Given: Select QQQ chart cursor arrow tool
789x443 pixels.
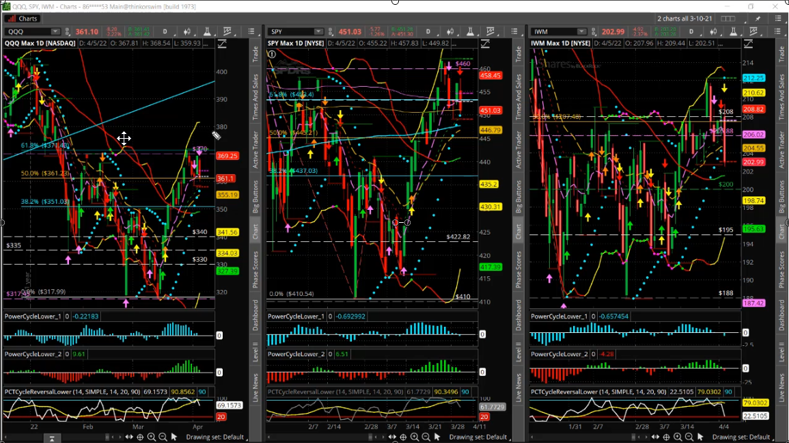Looking at the screenshot, I should click(x=174, y=437).
